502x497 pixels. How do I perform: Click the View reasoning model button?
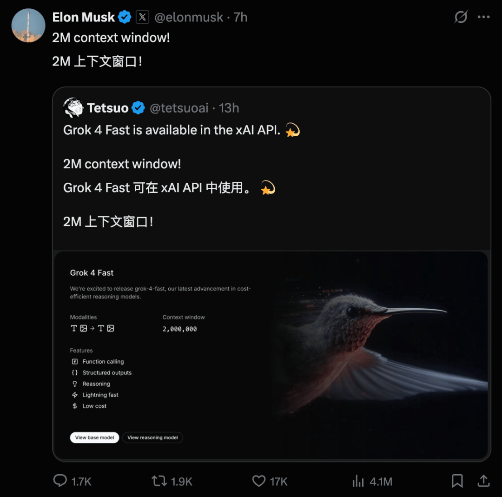(x=152, y=437)
